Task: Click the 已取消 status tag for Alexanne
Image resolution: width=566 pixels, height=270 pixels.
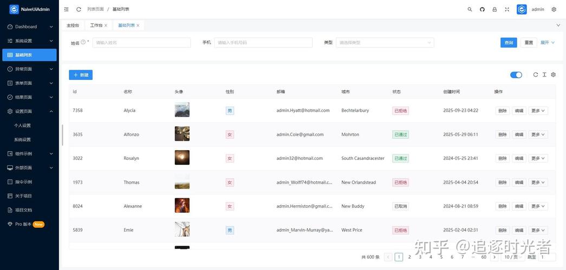Action: 401,206
